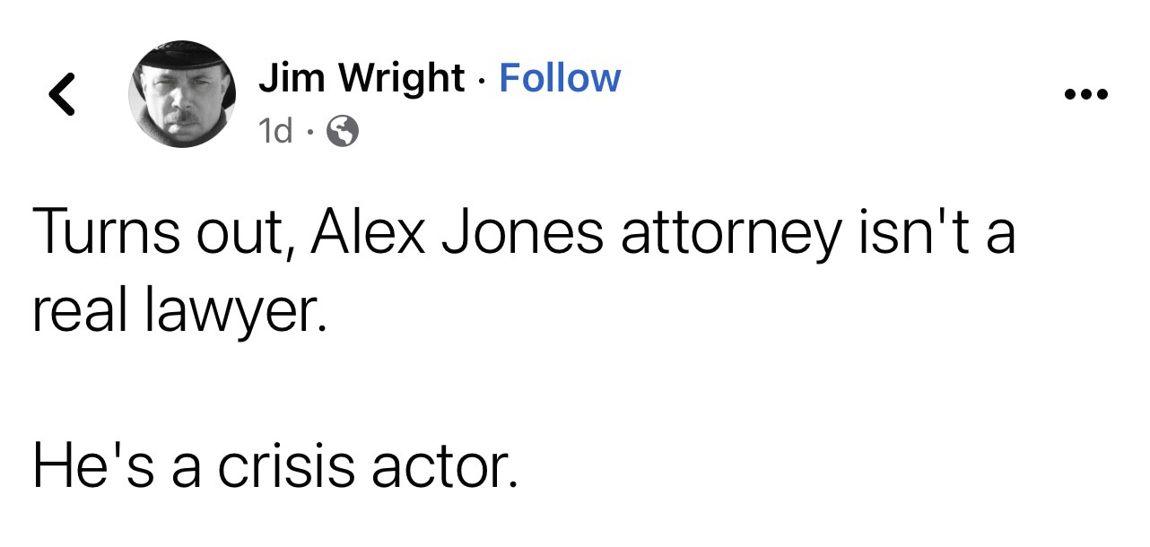Click the globe public audience icon
1150x547 pixels.
pos(343,133)
